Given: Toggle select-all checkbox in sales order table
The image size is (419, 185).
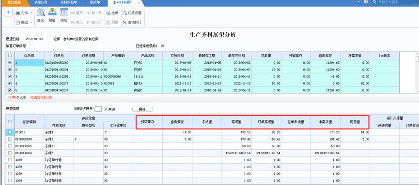Looking at the screenshot, I should coord(10,56).
